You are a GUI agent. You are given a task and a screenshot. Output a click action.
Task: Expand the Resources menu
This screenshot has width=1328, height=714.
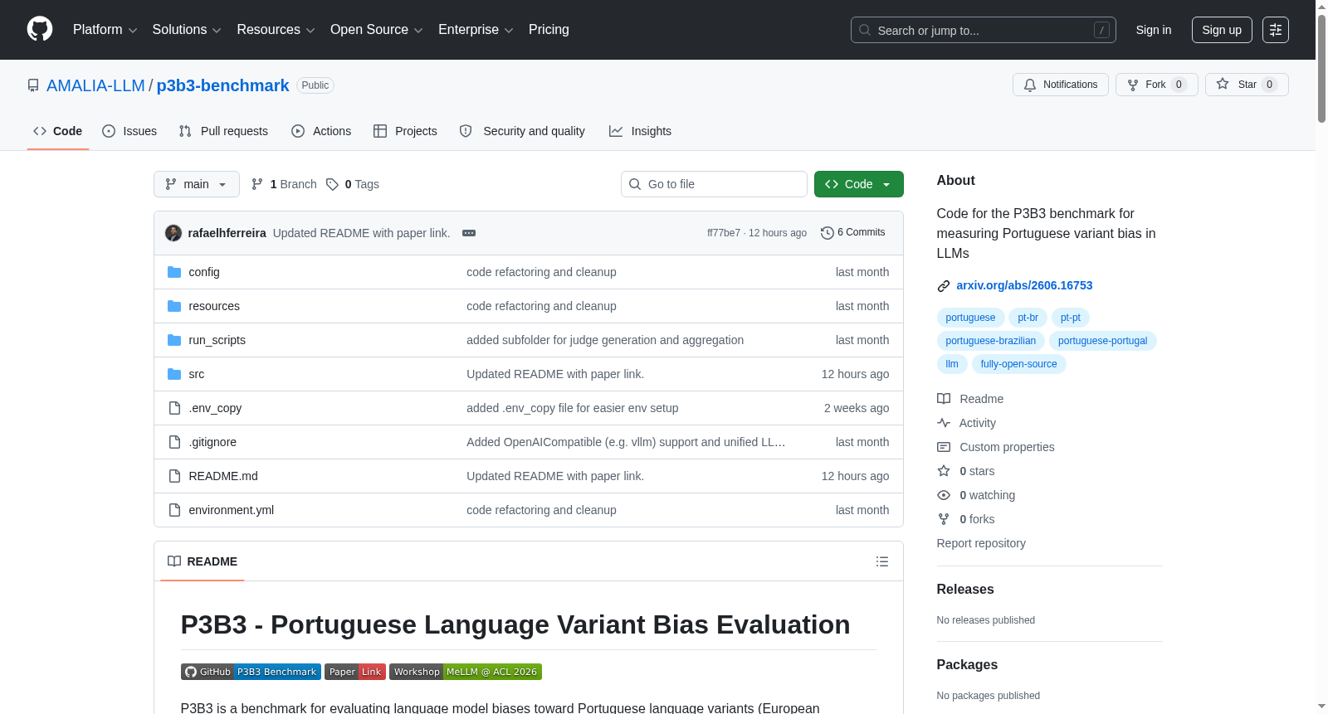point(276,30)
